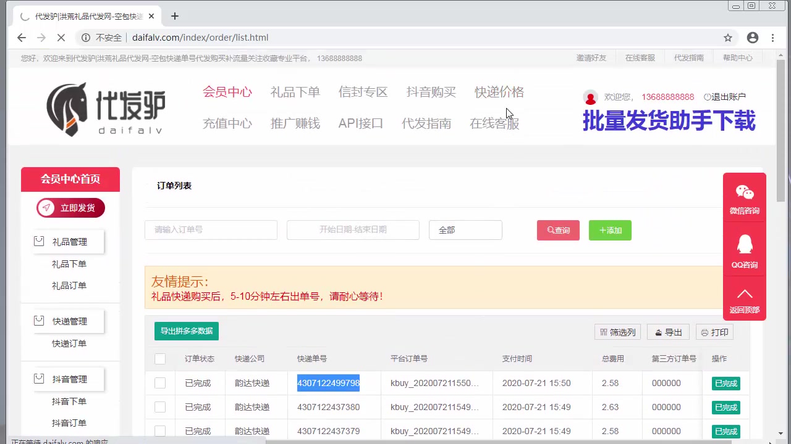
Task: Check the row with number 4307122437379
Action: click(160, 431)
